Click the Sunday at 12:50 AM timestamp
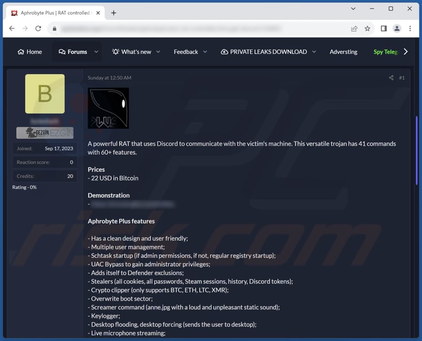This screenshot has height=341, width=422. click(x=110, y=78)
